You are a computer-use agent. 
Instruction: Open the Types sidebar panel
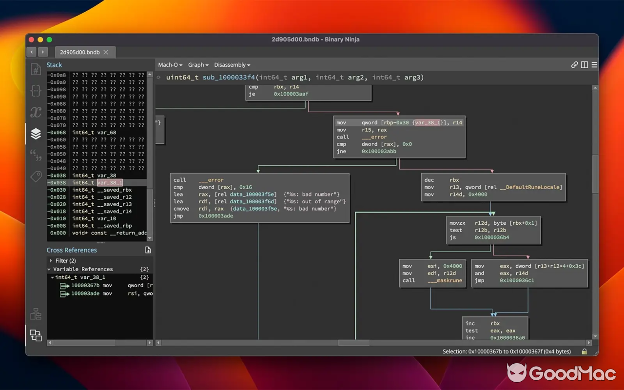pos(36,91)
